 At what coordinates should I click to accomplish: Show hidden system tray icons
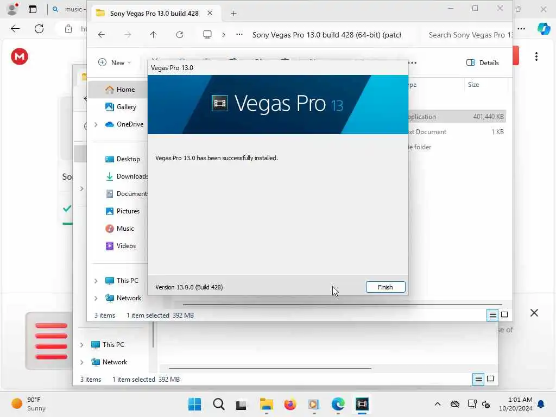pyautogui.click(x=438, y=404)
